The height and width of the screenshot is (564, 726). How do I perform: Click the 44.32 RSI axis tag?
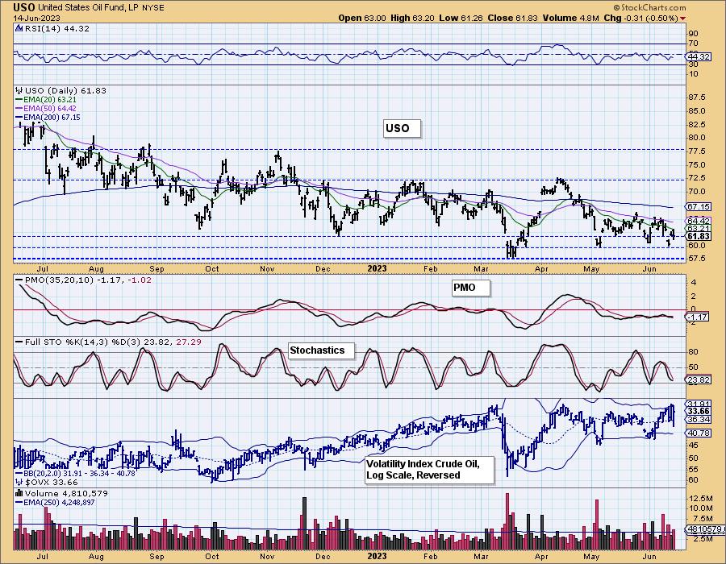tap(699, 56)
